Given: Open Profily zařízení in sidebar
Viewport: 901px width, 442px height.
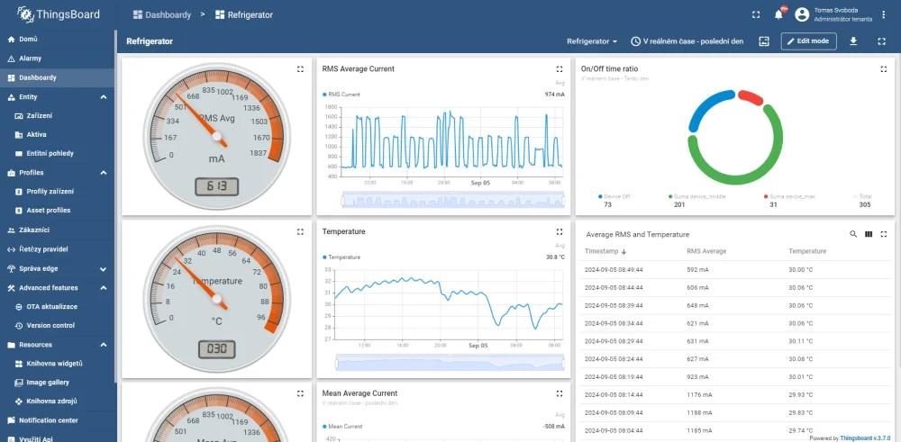Looking at the screenshot, I should point(58,192).
